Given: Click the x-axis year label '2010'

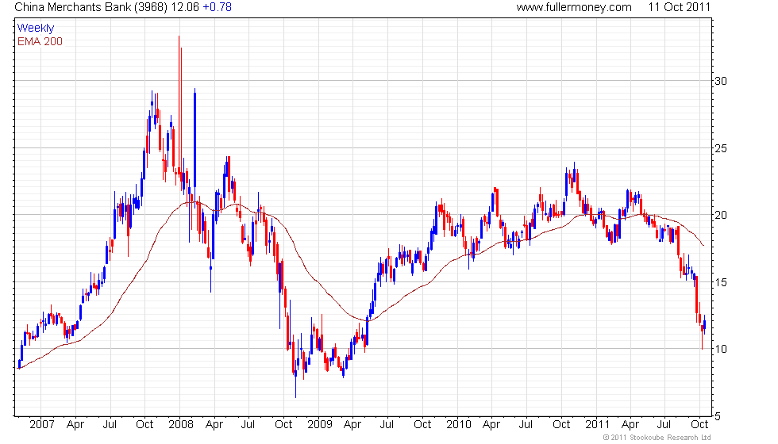Looking at the screenshot, I should 459,425.
